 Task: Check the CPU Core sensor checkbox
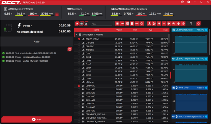point(79,43)
